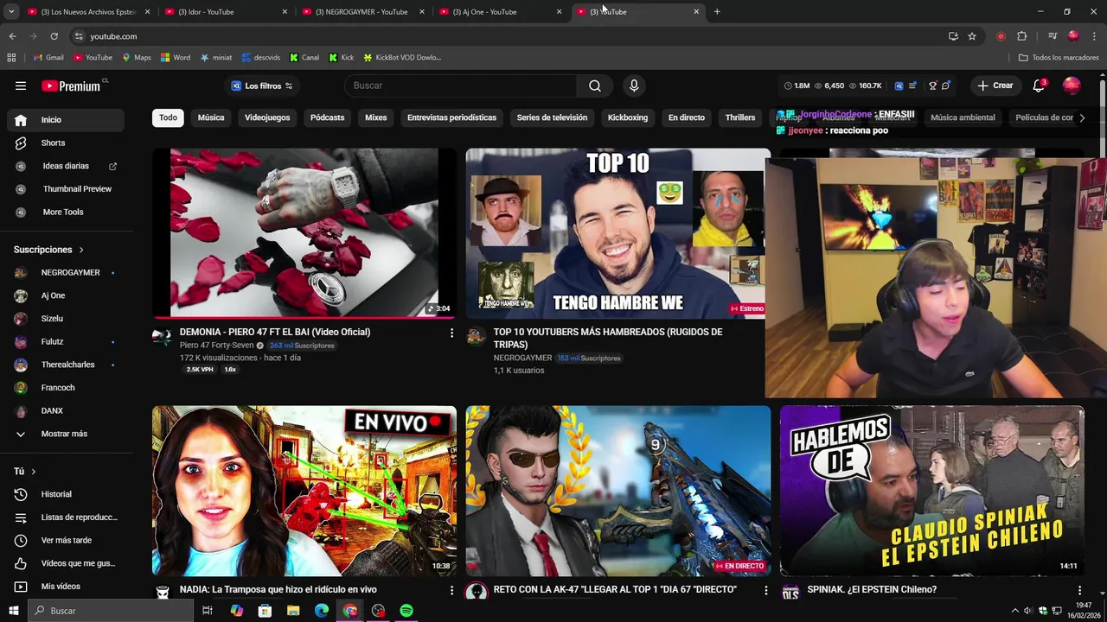Open the YouTube account avatar menu
1107x622 pixels.
pyautogui.click(x=1072, y=86)
